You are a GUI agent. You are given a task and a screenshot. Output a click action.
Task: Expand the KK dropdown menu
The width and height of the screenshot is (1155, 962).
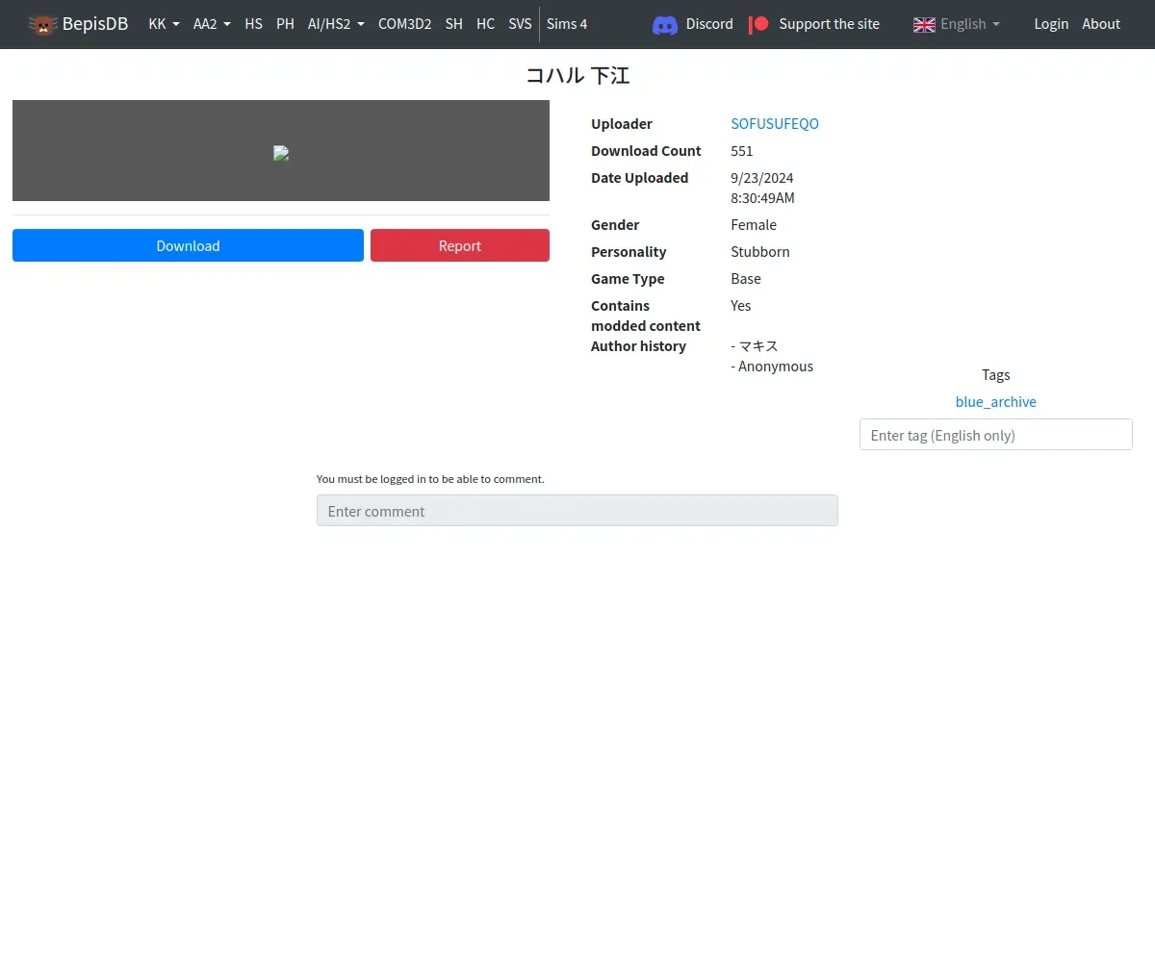(x=164, y=24)
